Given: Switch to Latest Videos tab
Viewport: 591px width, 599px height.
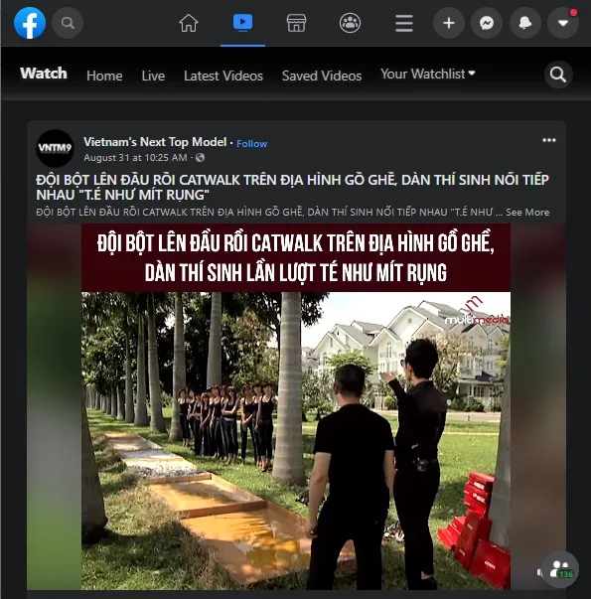Looking at the screenshot, I should [223, 75].
